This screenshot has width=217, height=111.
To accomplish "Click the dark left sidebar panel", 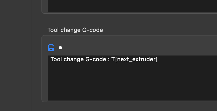I will 16,56.
